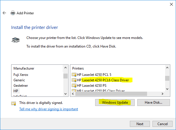Image resolution: width=176 pixels, height=130 pixels.
Task: Close the Add Printer dialog
Action: pos(169,3)
